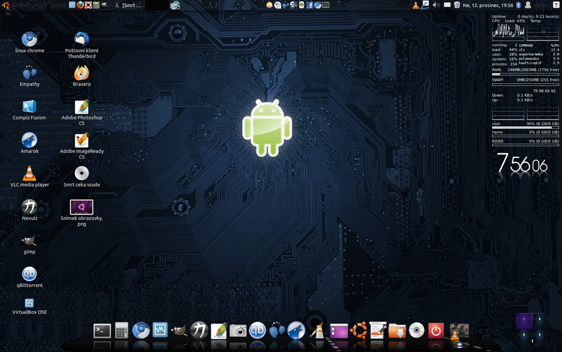Open Terminal in the dock
562x352 pixels.
point(102,331)
